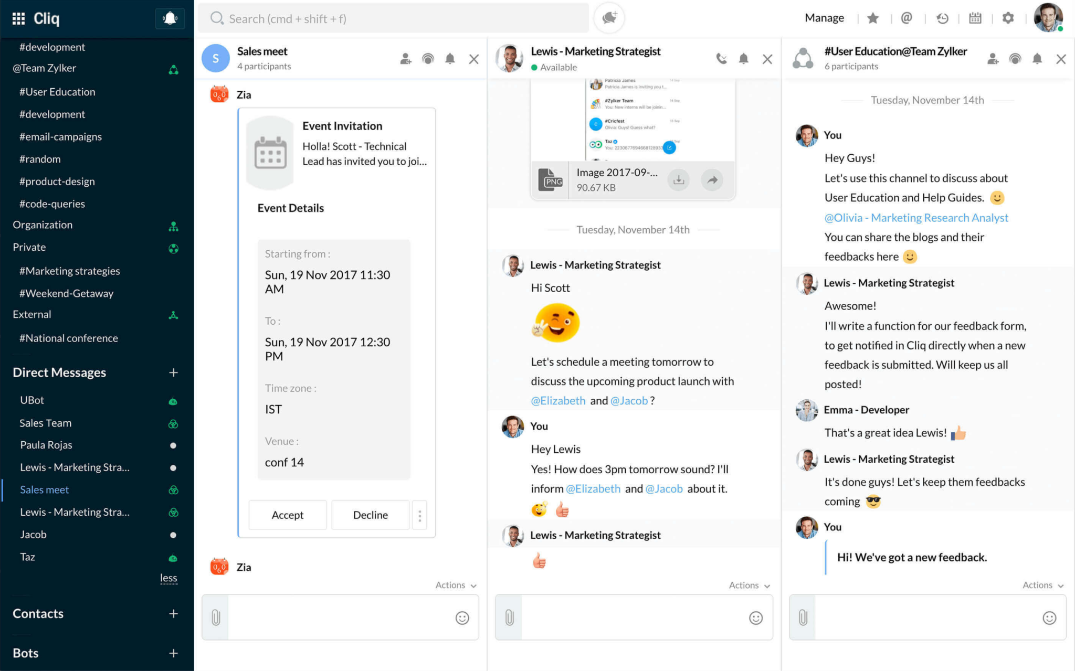The height and width of the screenshot is (671, 1075).
Task: Mute the bell in Lewis's chat header
Action: point(743,59)
